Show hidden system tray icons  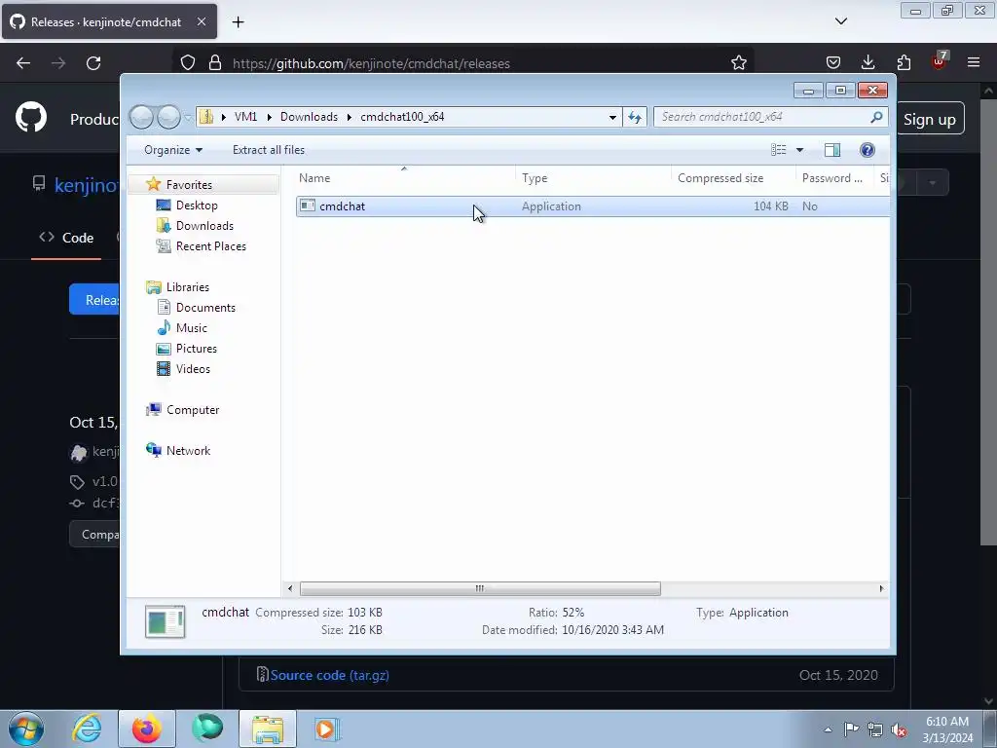point(828,729)
